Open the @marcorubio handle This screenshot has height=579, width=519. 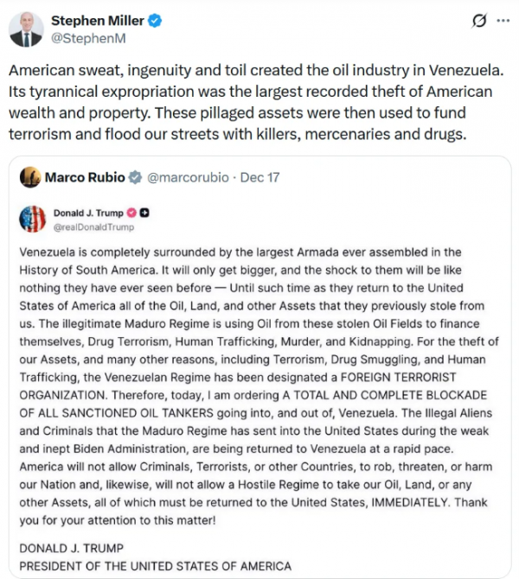189,177
